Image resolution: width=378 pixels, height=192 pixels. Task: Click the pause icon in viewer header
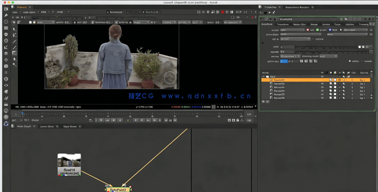pyautogui.click(x=232, y=12)
